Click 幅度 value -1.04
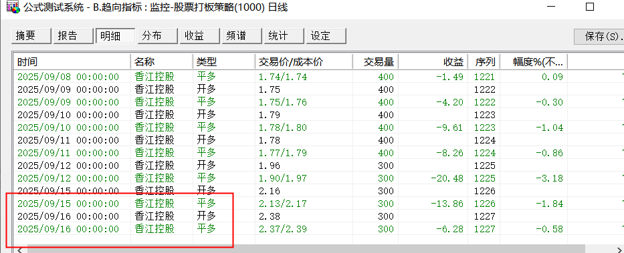Image resolution: width=624 pixels, height=253 pixels. (549, 128)
